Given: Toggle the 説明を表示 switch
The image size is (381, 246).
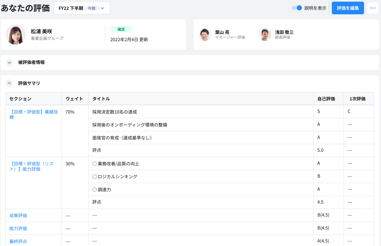Looking at the screenshot, I should click(x=297, y=8).
